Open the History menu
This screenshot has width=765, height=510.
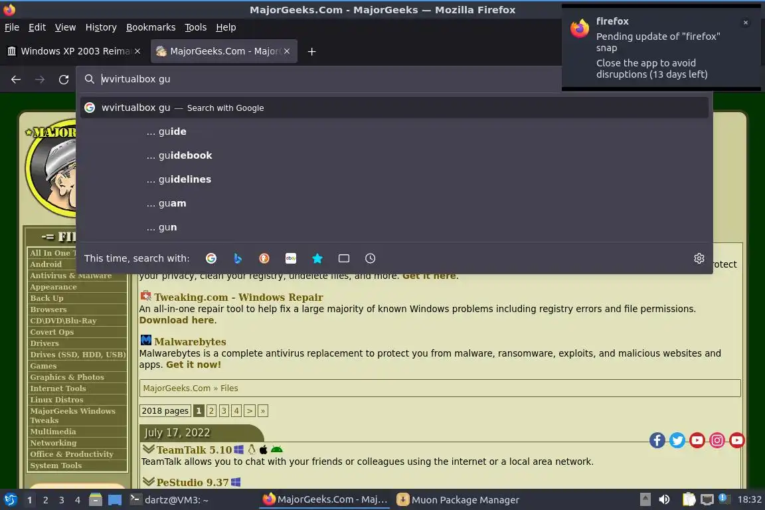tap(101, 27)
